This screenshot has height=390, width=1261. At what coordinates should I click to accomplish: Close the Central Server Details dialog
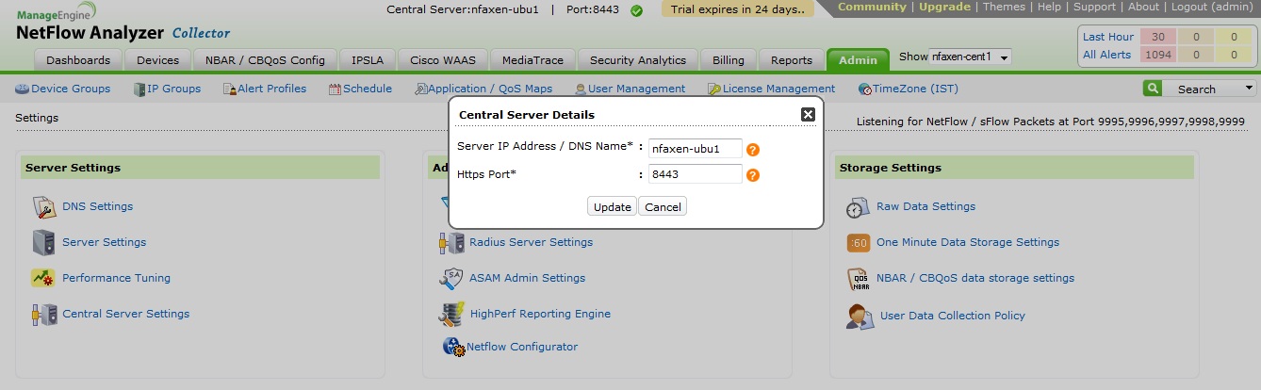808,114
